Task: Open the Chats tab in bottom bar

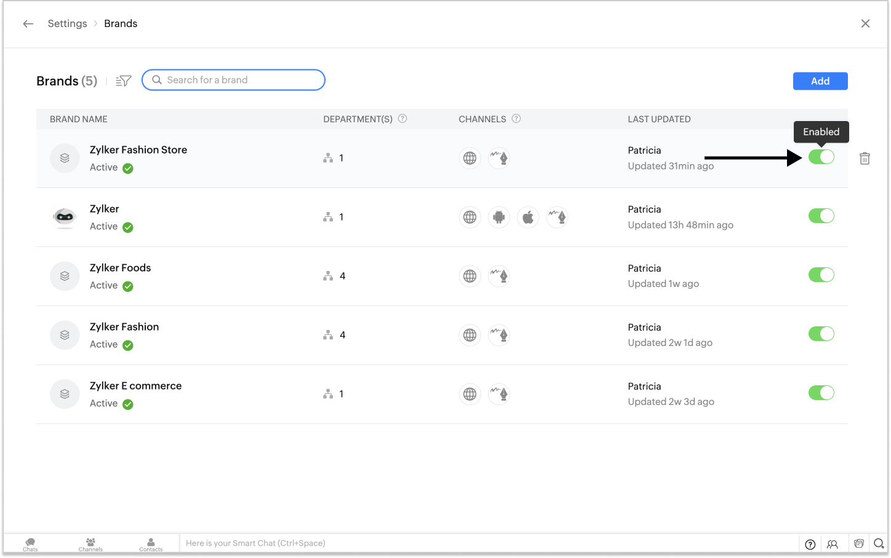Action: point(30,544)
